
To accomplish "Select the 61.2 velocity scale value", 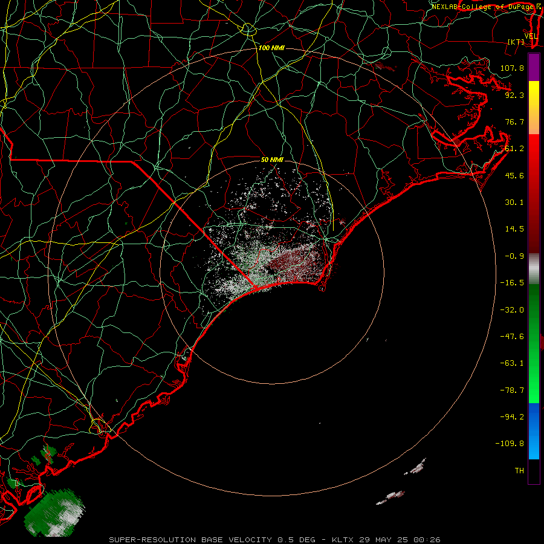I will (514, 149).
